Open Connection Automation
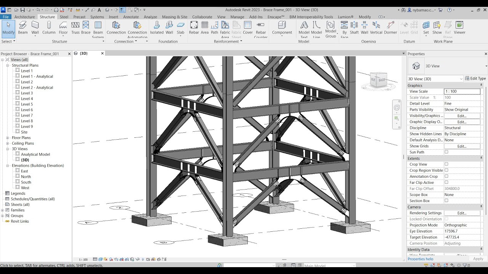488x274 pixels. 137,29
